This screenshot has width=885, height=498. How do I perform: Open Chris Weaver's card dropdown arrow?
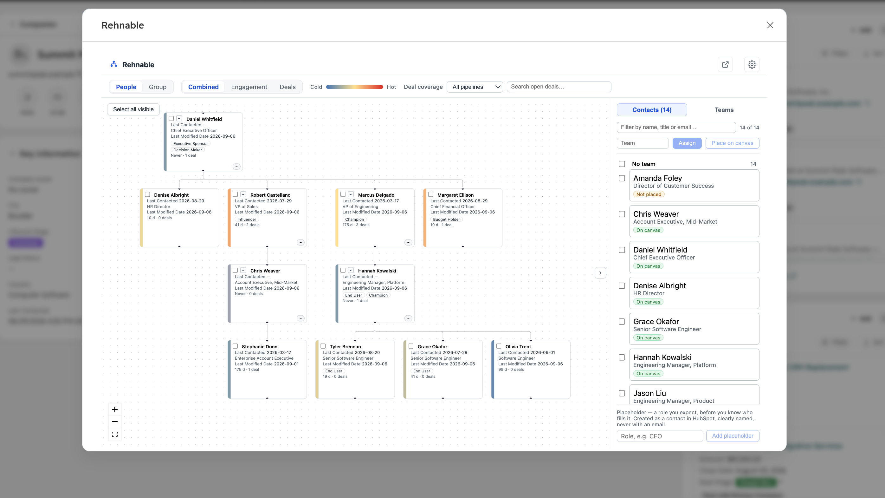point(243,271)
